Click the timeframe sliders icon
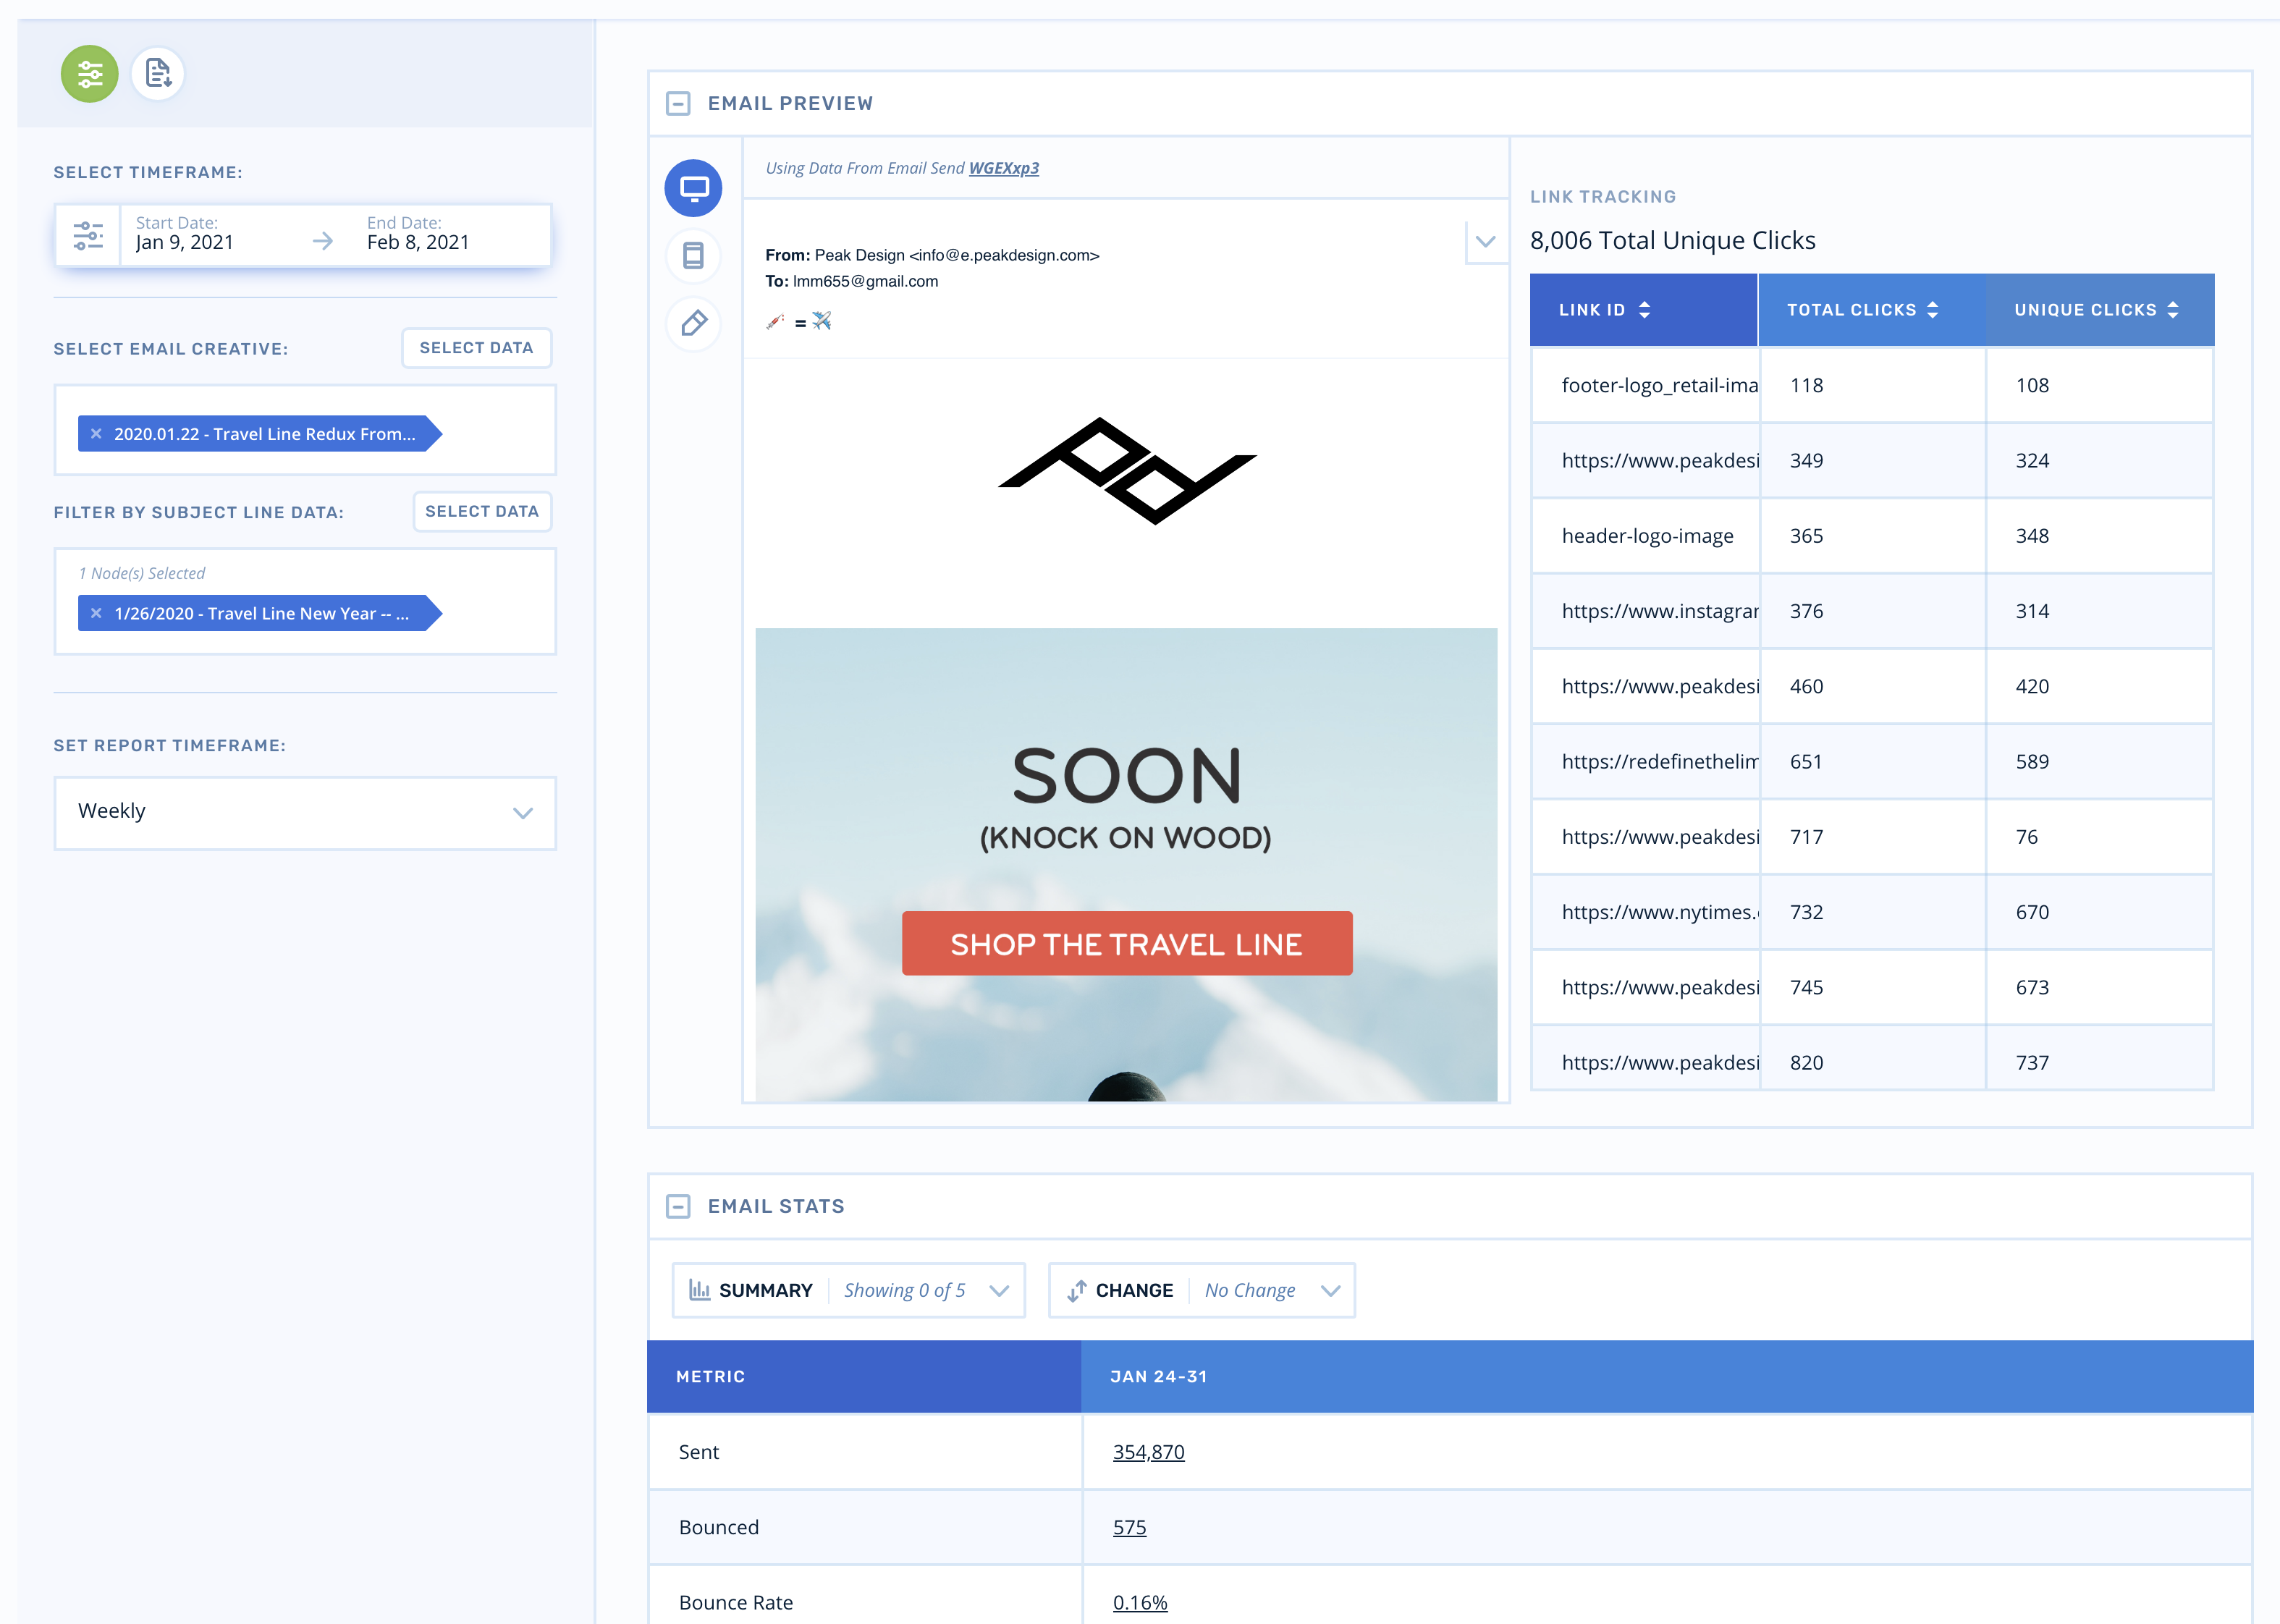This screenshot has width=2280, height=1624. (x=88, y=235)
